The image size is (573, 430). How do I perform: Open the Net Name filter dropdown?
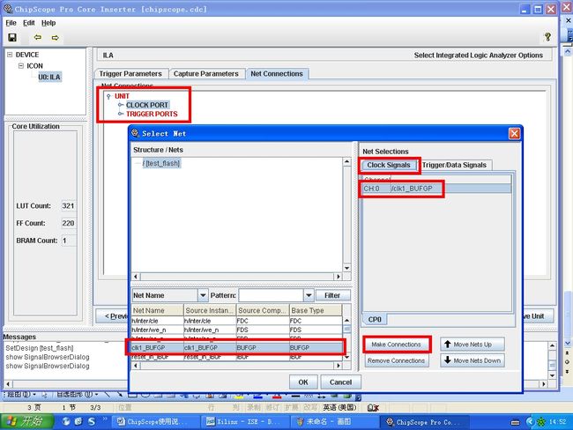[x=203, y=295]
